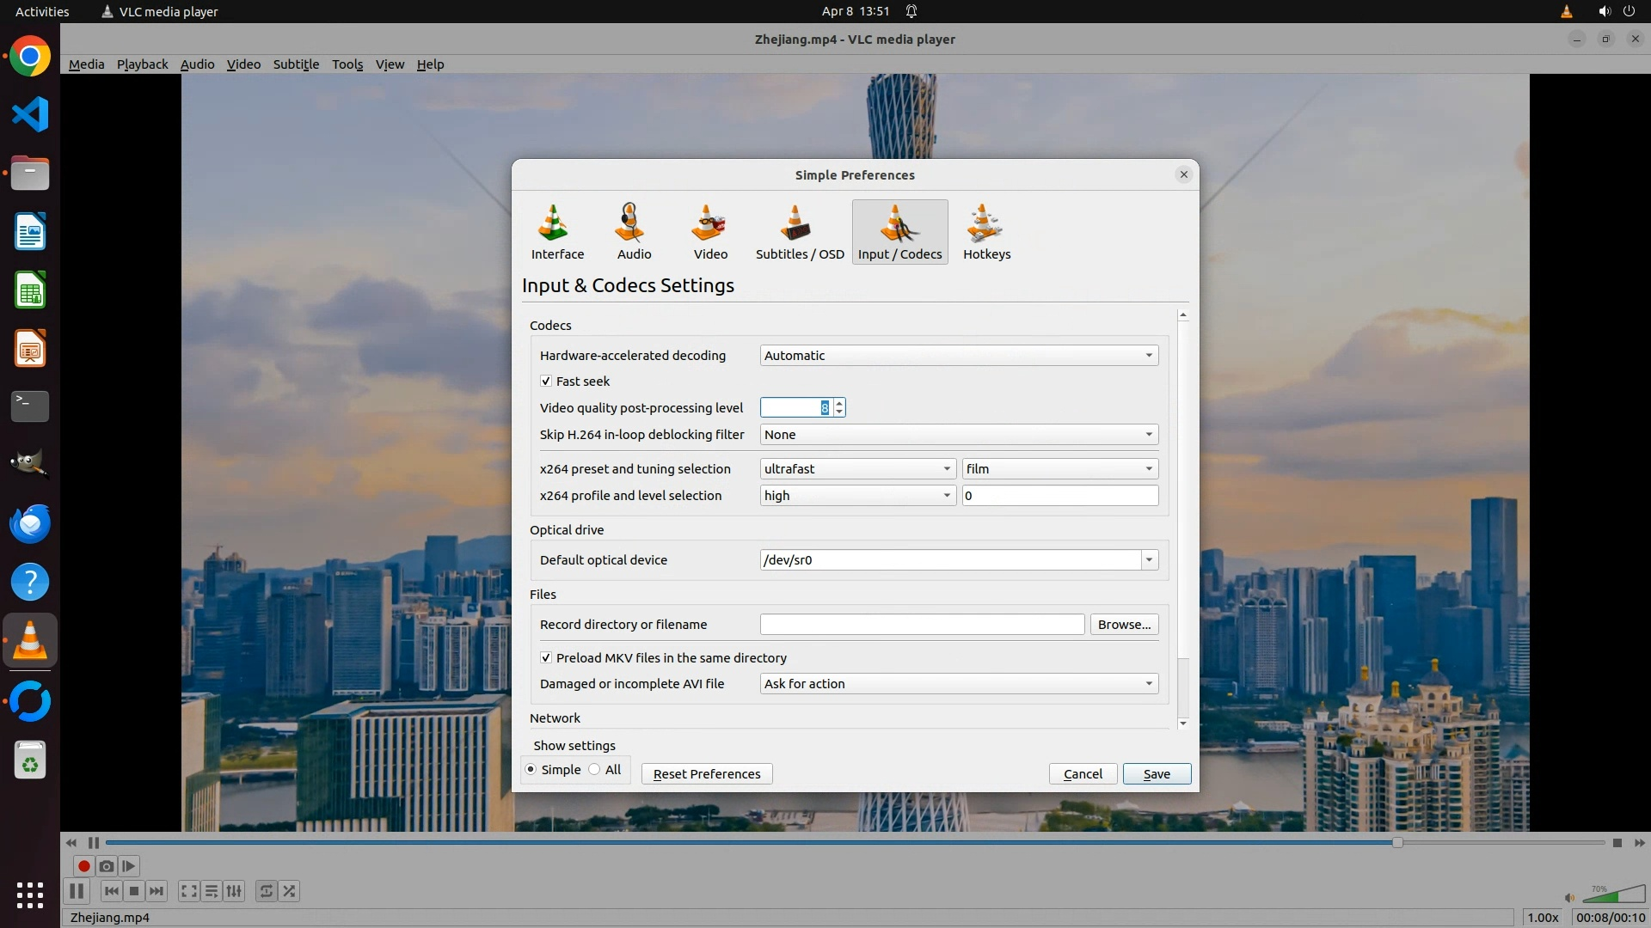This screenshot has width=1651, height=928.
Task: Select the All settings radio button
Action: click(595, 769)
